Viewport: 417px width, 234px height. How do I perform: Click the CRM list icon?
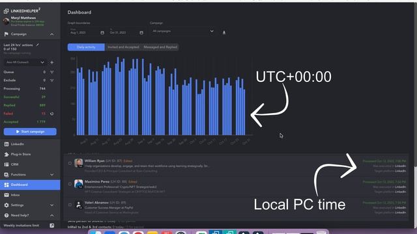click(7, 164)
